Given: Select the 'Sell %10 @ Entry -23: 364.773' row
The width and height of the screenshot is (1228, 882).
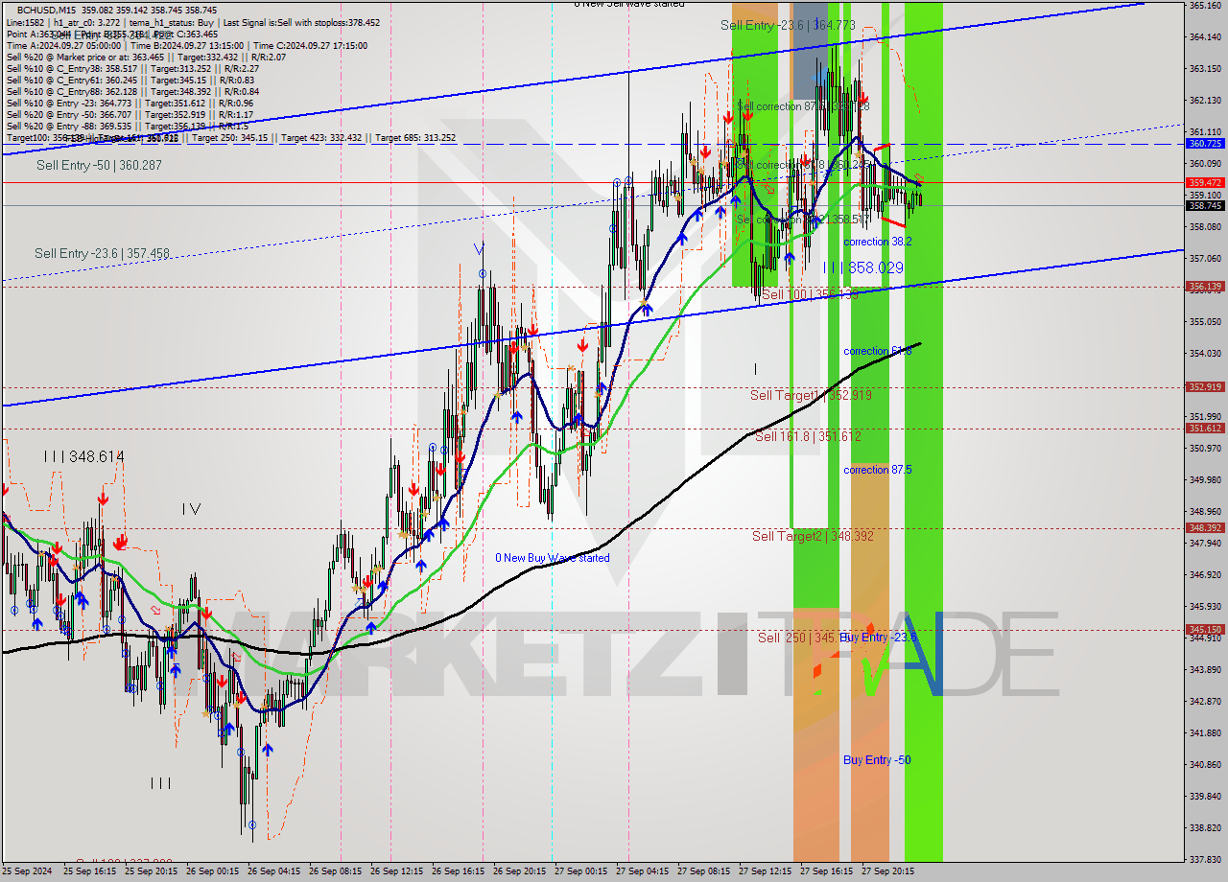Looking at the screenshot, I should (x=130, y=103).
